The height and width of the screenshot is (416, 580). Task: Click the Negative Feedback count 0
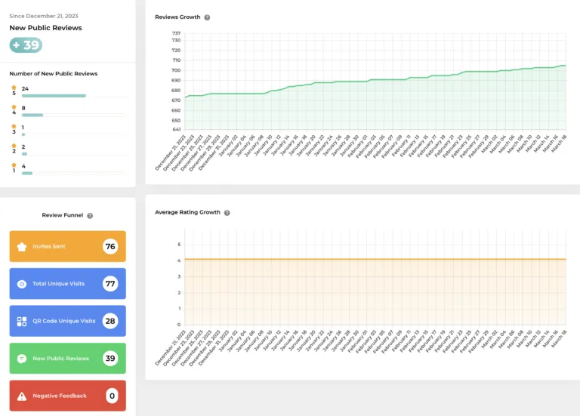click(112, 396)
